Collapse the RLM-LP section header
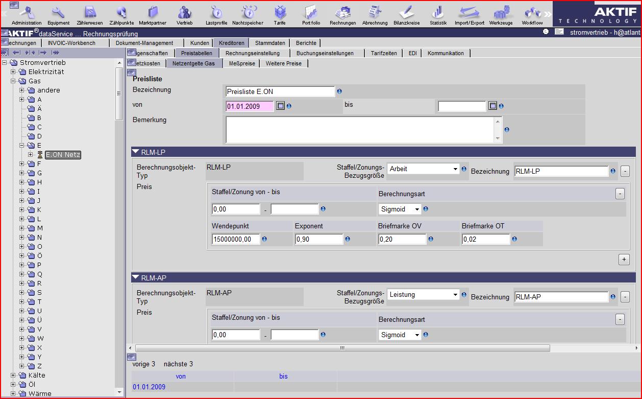The height and width of the screenshot is (399, 642). point(136,152)
